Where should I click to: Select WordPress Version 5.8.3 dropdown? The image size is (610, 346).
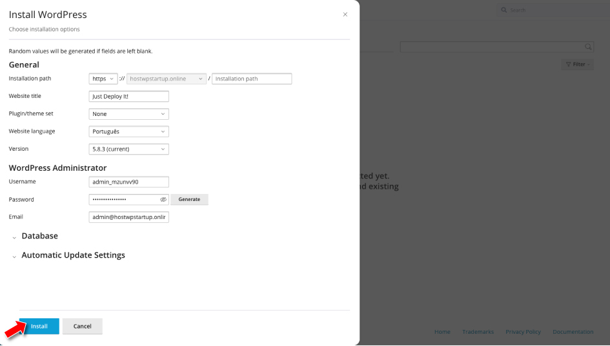pos(128,149)
